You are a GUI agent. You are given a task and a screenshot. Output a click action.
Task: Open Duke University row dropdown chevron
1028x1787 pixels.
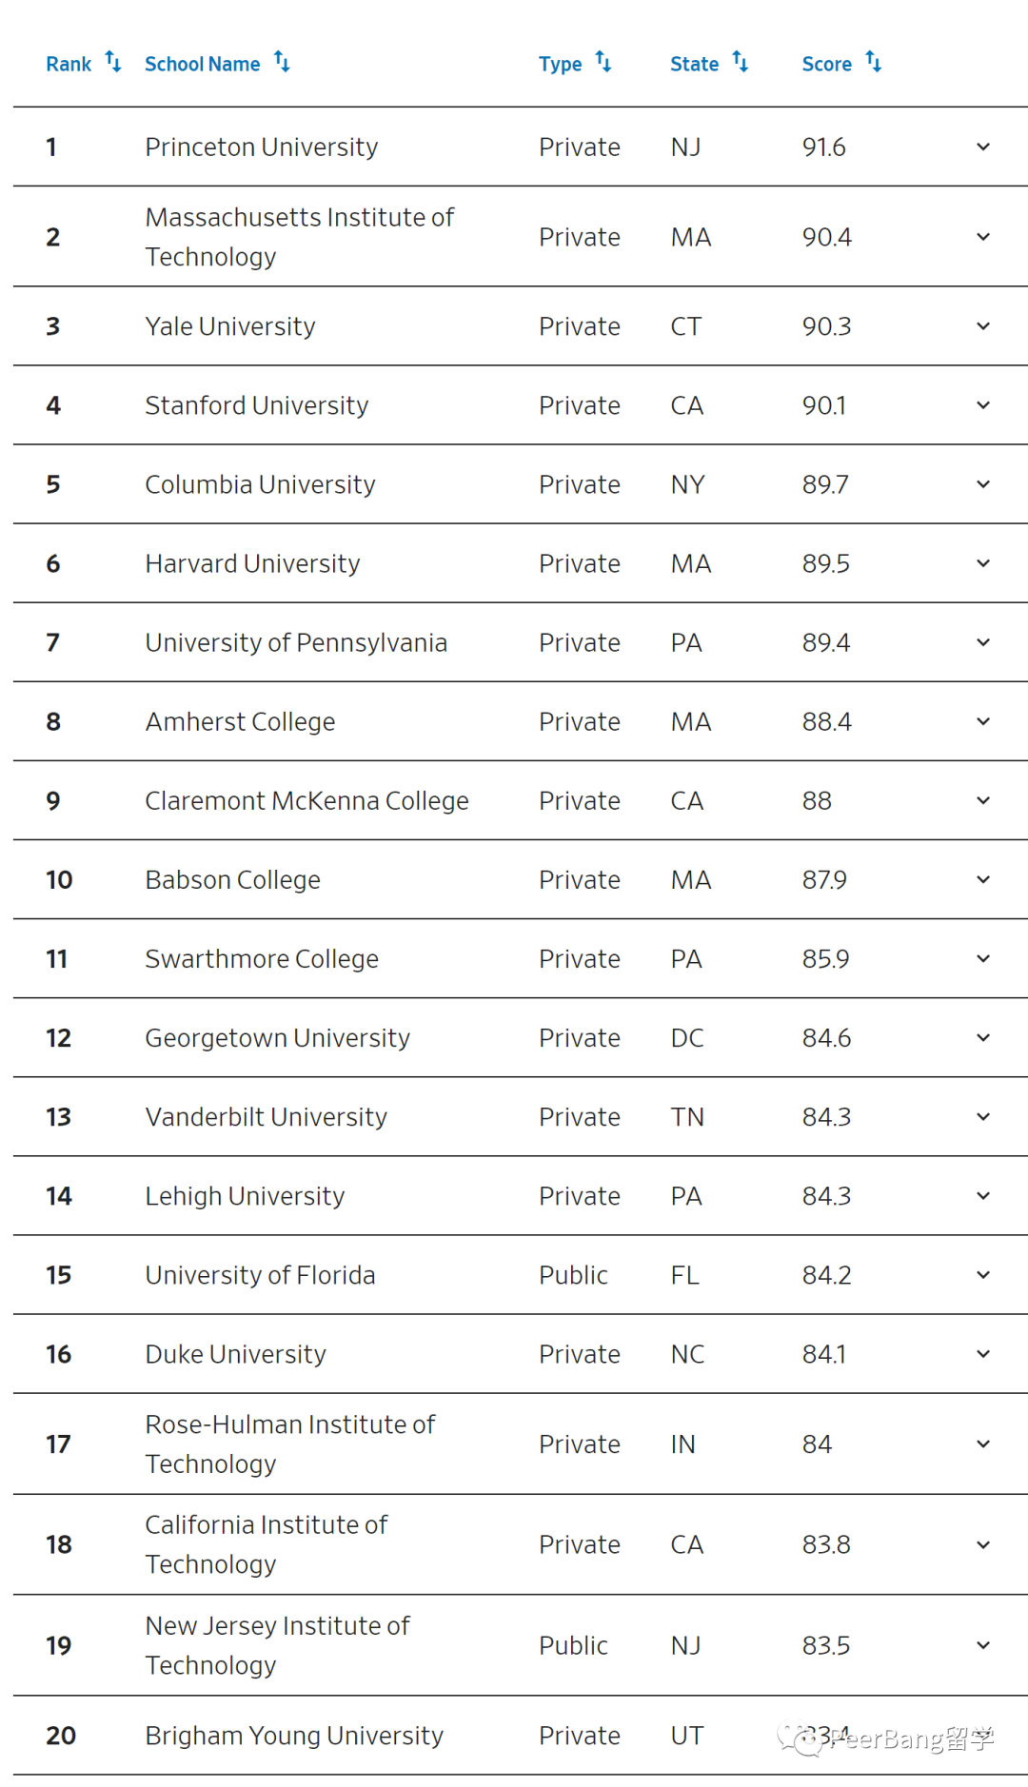983,1353
